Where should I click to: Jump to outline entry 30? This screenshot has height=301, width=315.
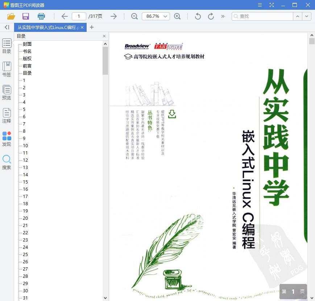point(25,290)
